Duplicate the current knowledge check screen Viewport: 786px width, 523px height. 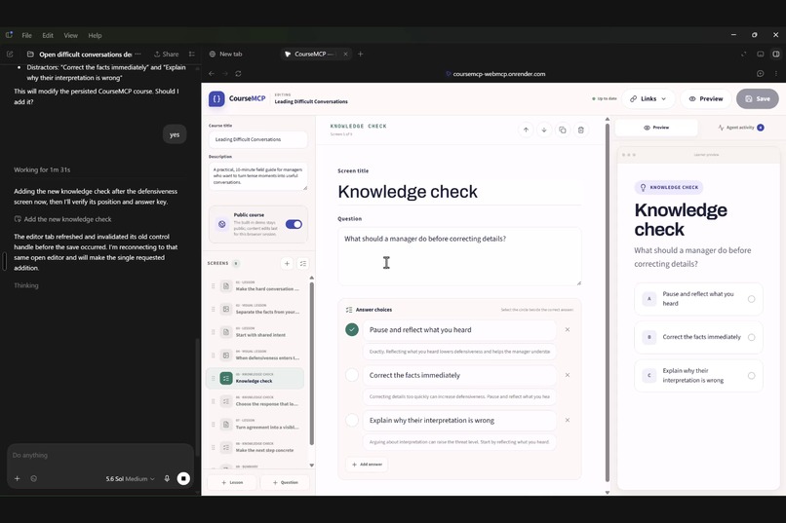(x=563, y=131)
